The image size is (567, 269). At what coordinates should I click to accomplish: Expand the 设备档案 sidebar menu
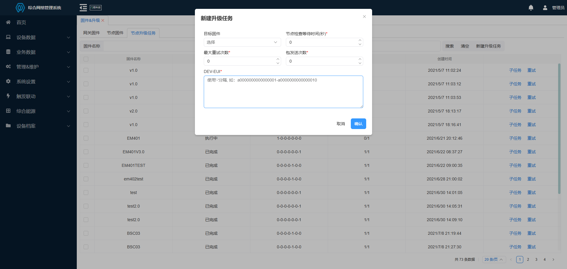(38, 126)
